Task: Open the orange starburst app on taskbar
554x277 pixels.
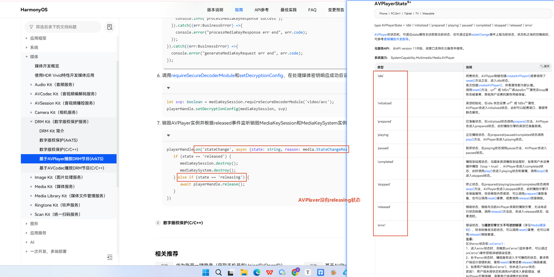Action: pyautogui.click(x=333, y=272)
